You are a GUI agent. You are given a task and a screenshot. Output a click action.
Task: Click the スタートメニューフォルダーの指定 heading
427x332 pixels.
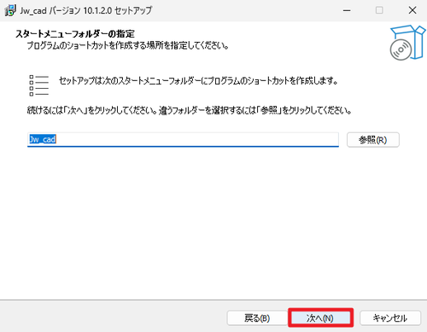point(75,34)
